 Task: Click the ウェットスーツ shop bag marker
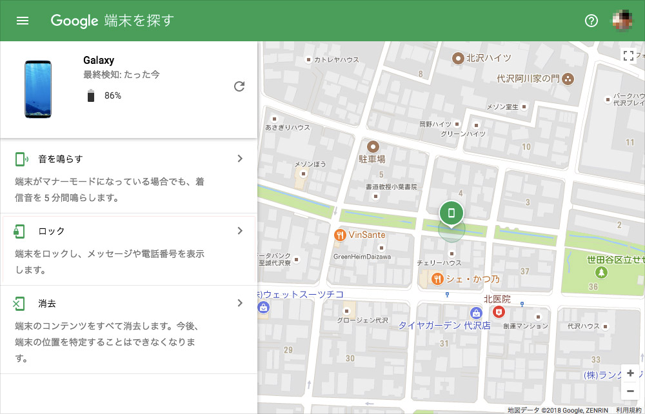point(263,307)
